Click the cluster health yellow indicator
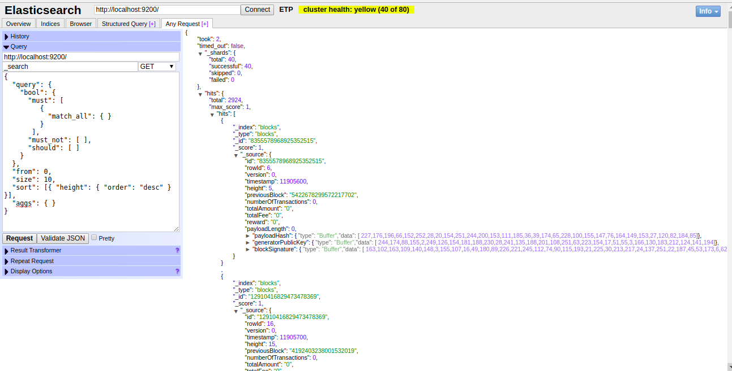732x371 pixels. click(x=356, y=10)
